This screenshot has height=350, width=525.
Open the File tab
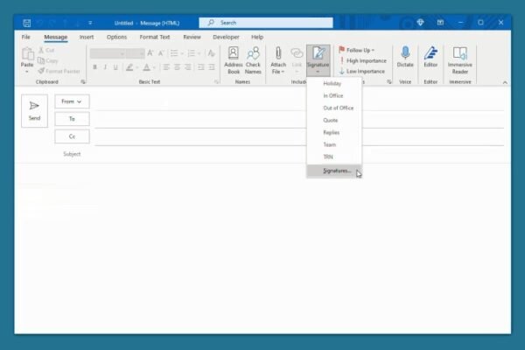pos(25,37)
